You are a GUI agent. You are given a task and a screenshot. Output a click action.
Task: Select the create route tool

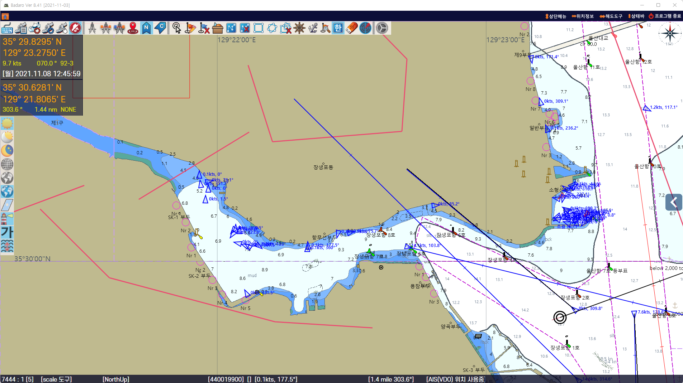pos(231,28)
